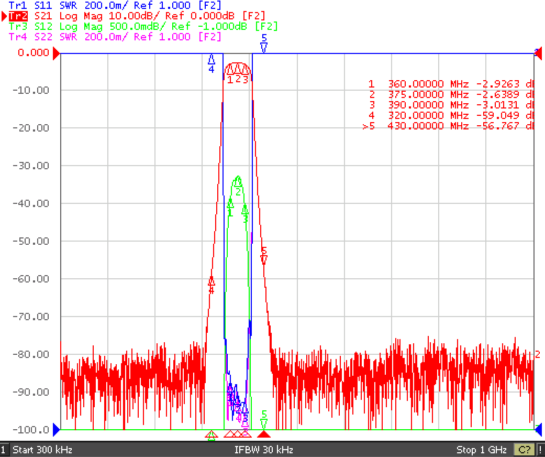Click red marker 5 on S21 trace
Screen dimensions: 545x457
click(x=264, y=255)
